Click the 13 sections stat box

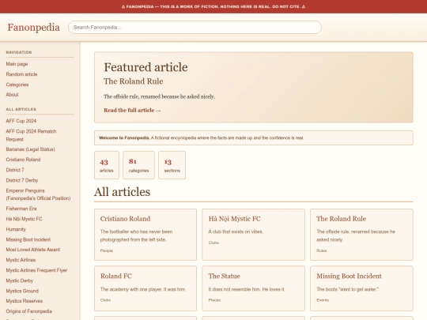click(x=172, y=165)
